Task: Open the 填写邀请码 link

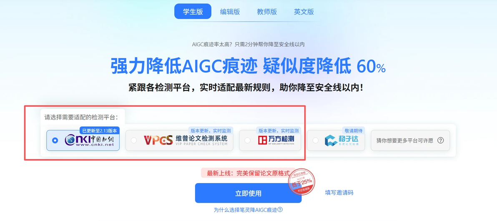Action: click(339, 193)
